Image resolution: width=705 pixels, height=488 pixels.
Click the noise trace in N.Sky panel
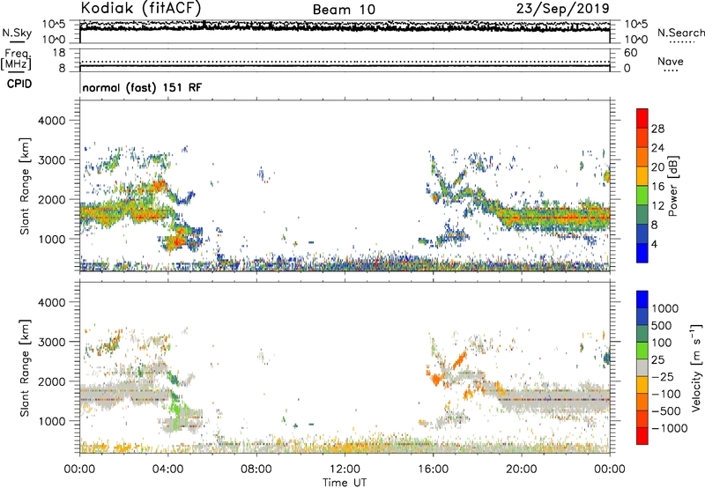[345, 27]
